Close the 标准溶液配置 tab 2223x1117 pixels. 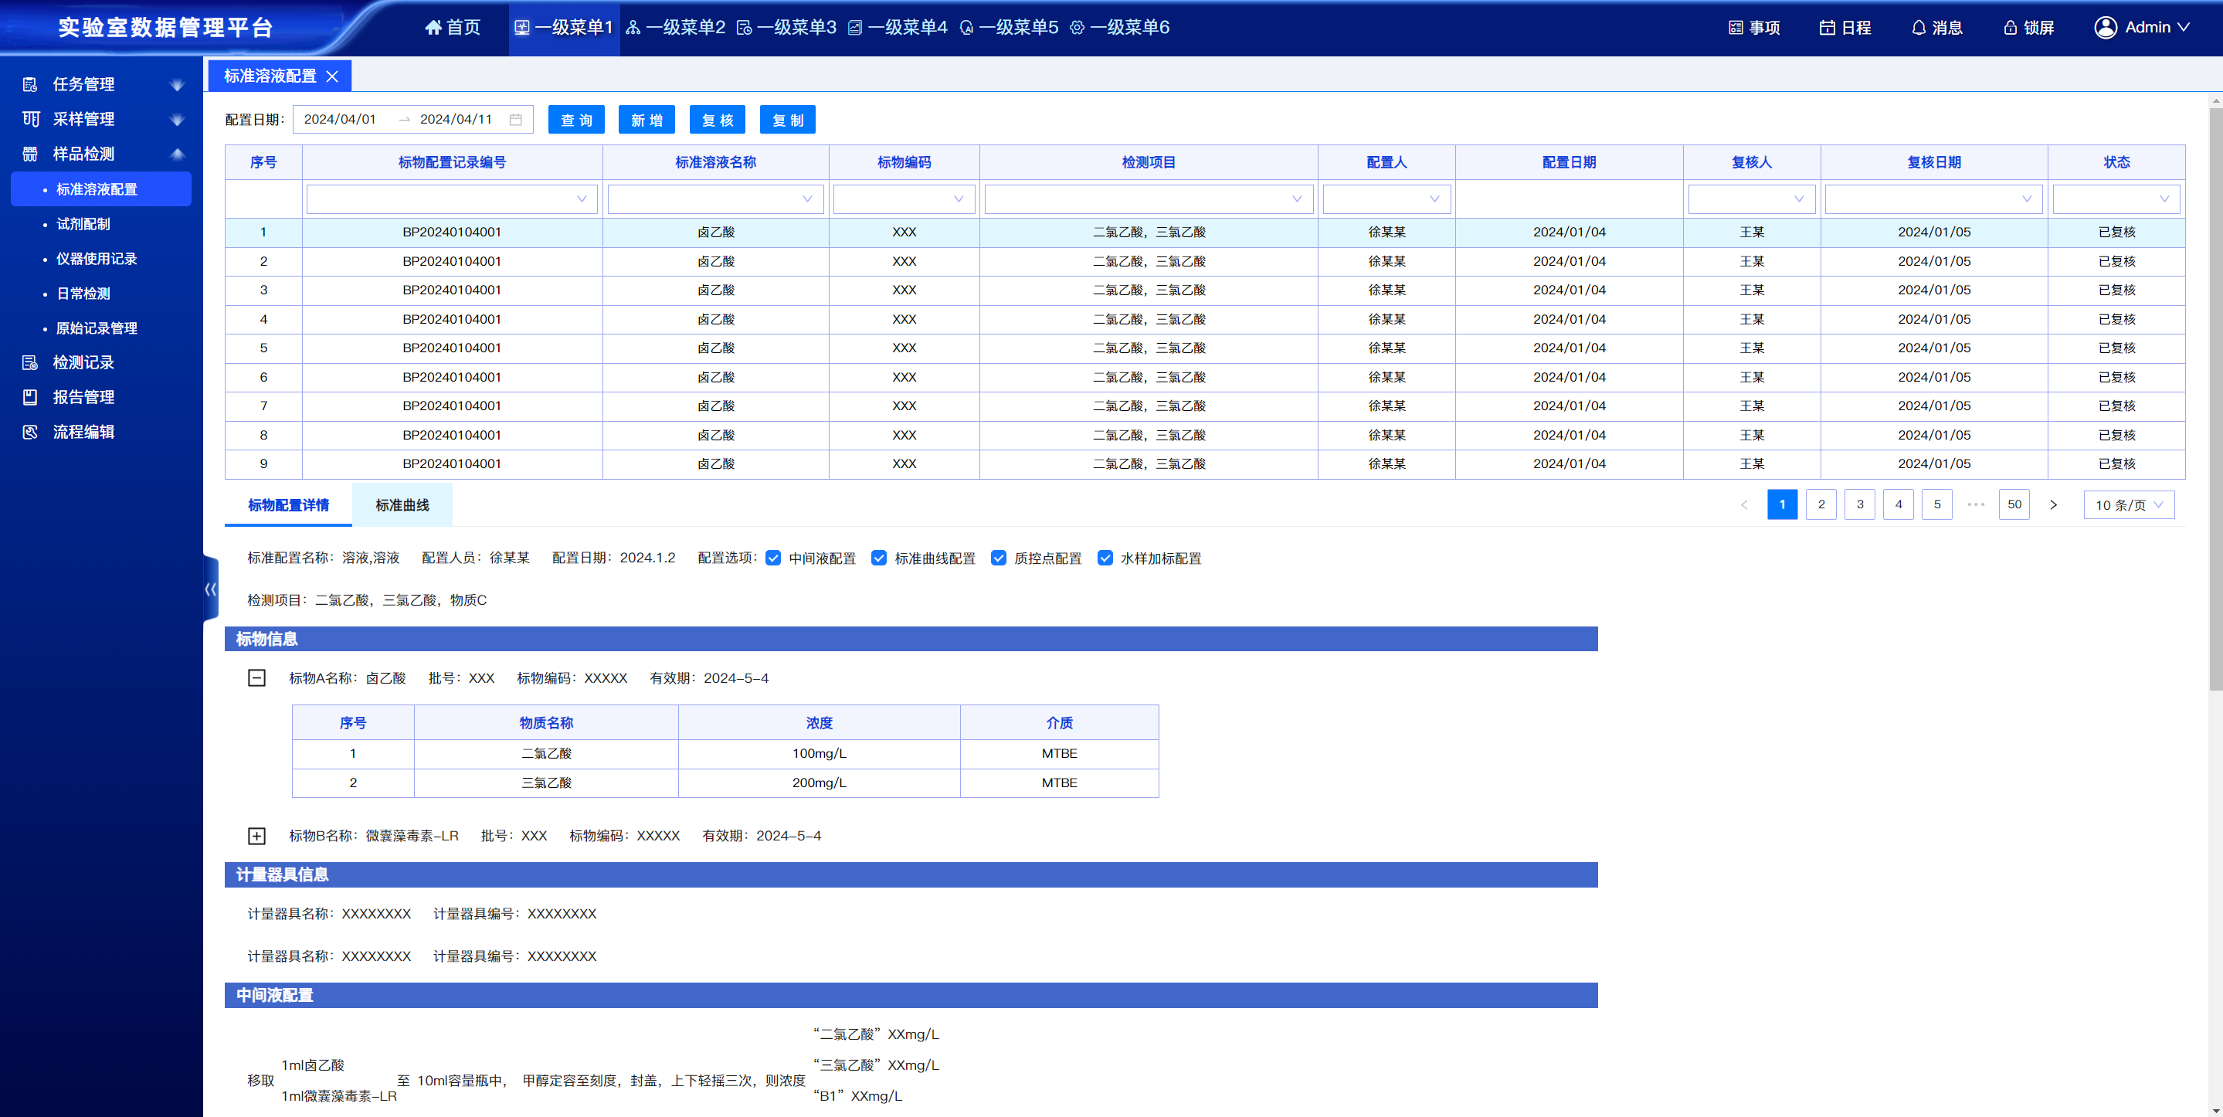click(332, 76)
